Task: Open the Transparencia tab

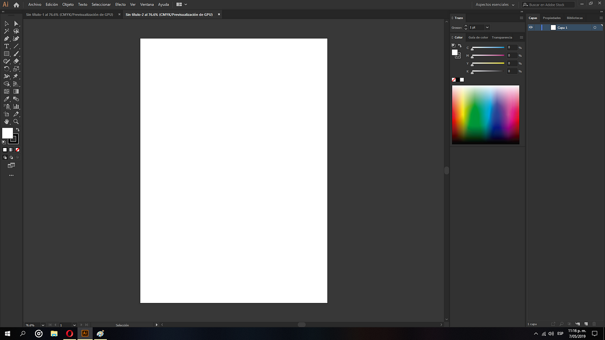Action: [502, 38]
